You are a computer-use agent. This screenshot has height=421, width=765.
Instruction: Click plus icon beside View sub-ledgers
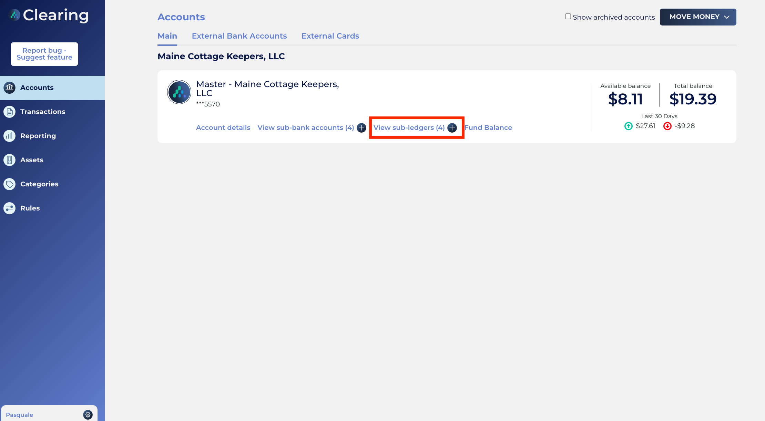click(x=452, y=128)
